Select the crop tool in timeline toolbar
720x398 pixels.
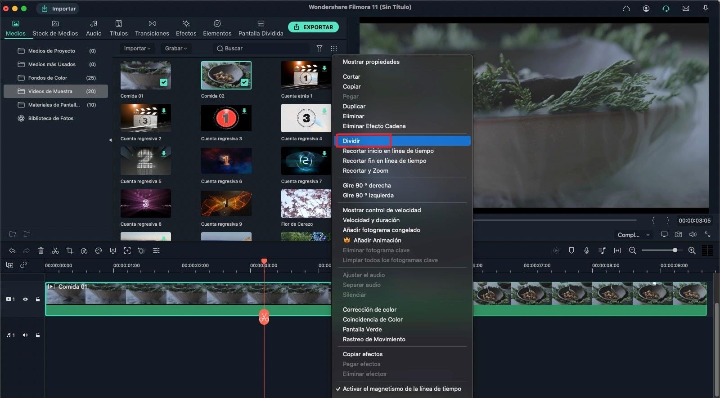tap(70, 250)
